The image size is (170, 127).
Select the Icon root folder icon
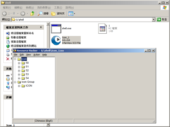tap(19, 59)
